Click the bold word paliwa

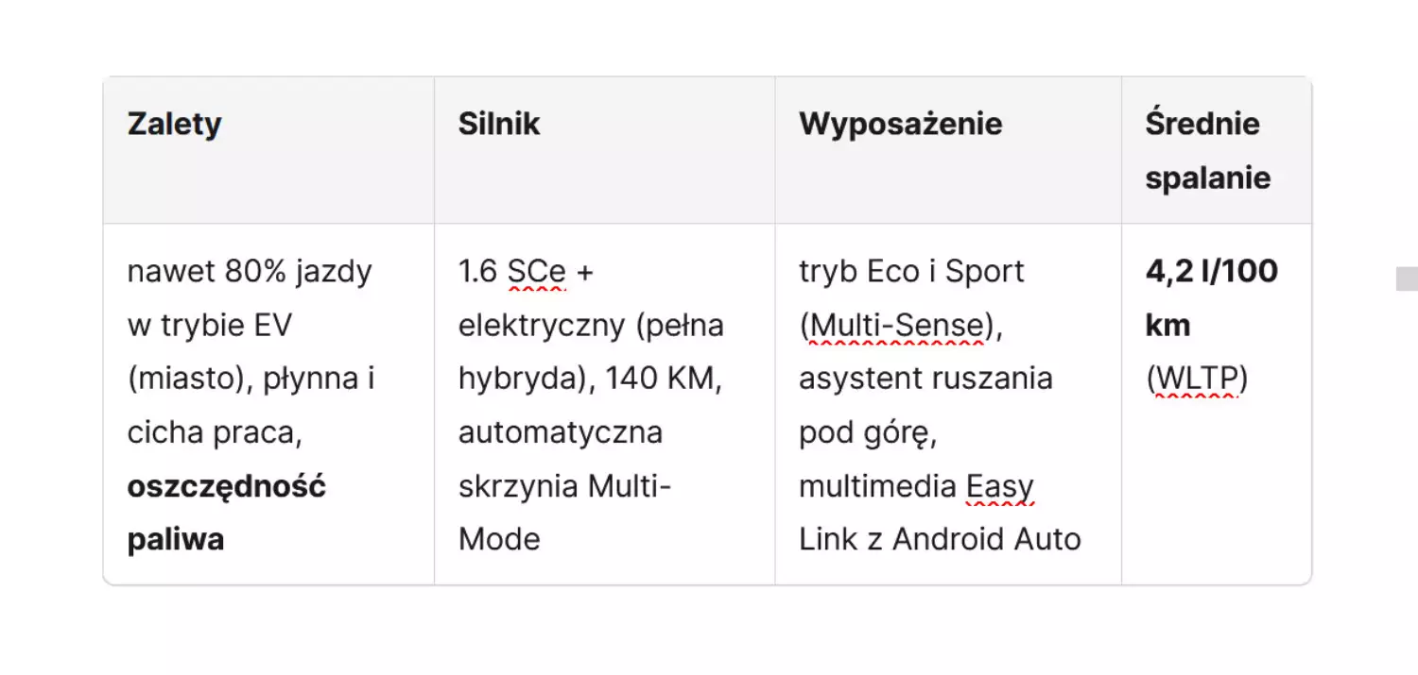click(x=176, y=540)
